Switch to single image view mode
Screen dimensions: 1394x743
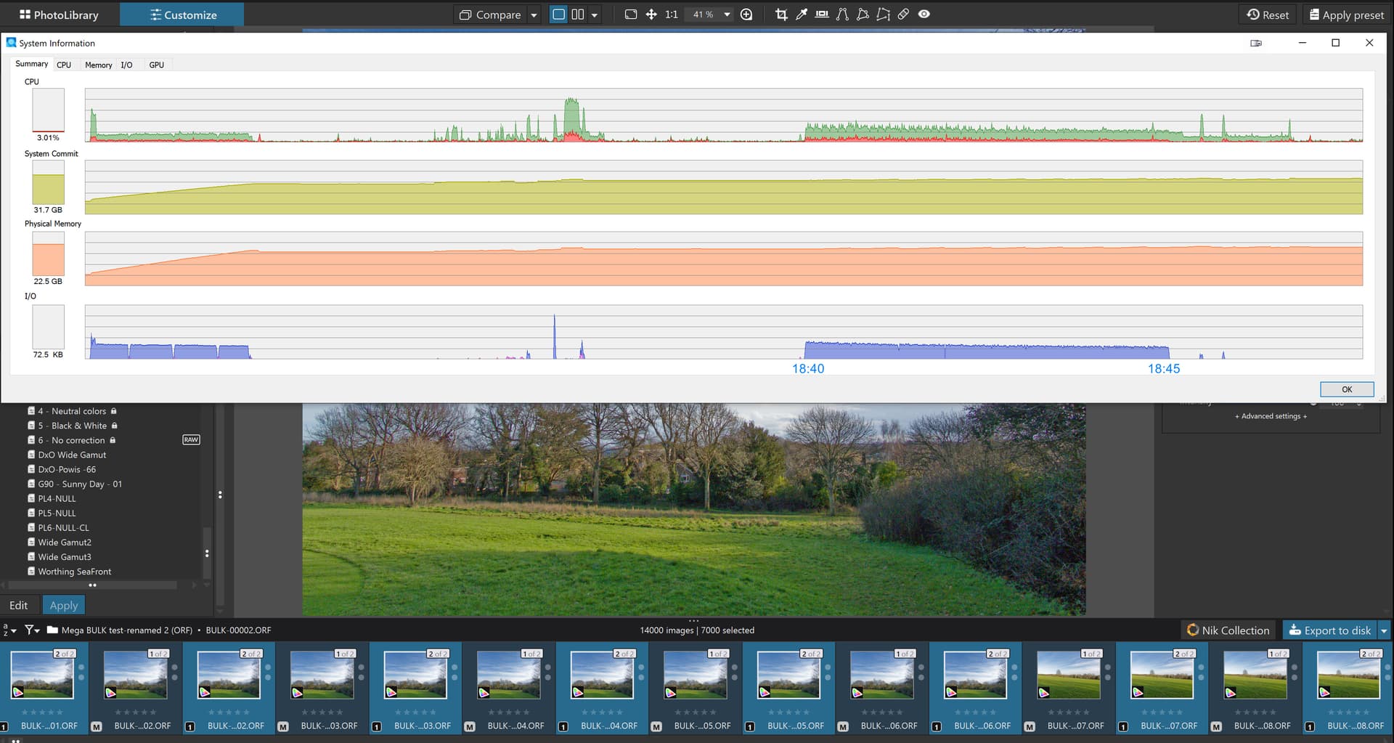(558, 15)
